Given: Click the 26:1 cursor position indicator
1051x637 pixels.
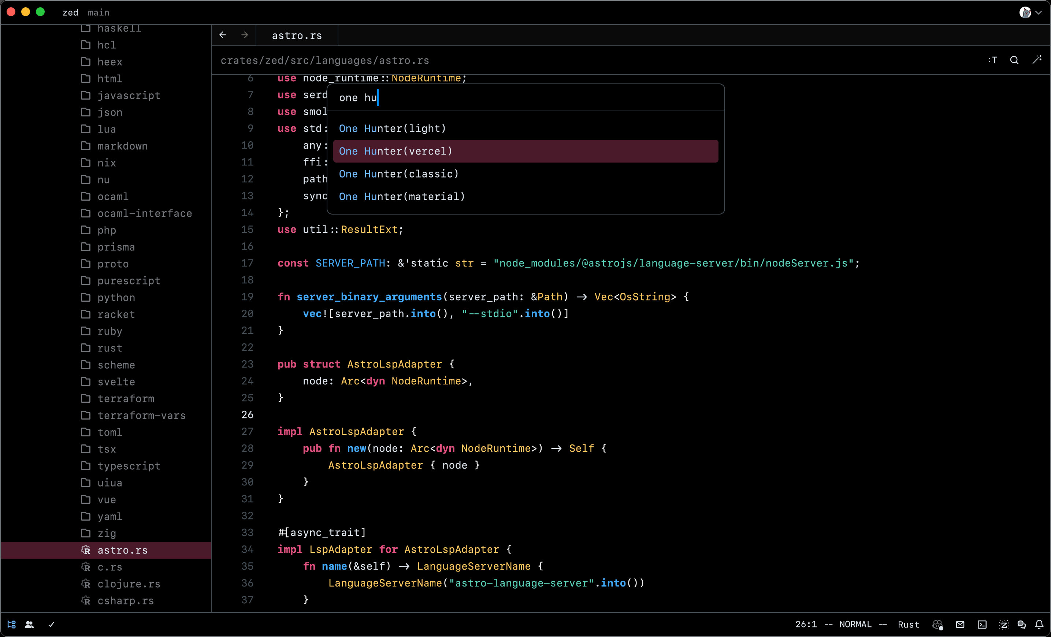Looking at the screenshot, I should coord(806,624).
